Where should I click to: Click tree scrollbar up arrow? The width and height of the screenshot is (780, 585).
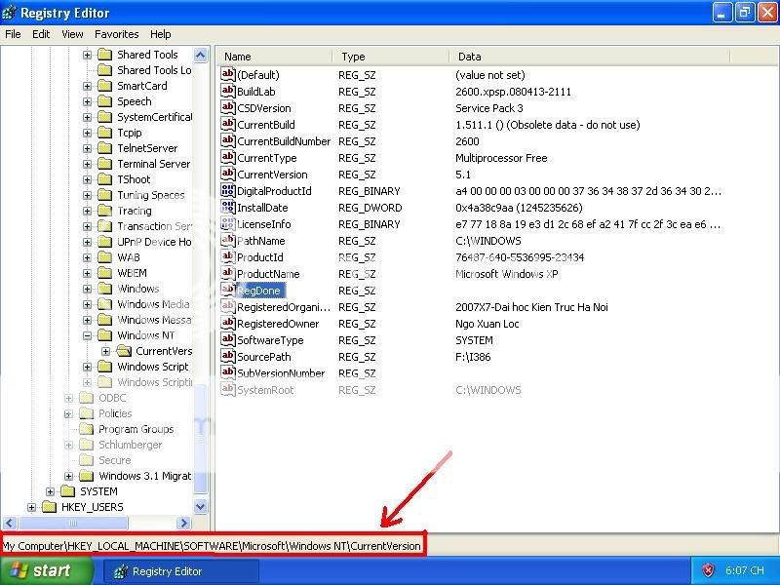(201, 55)
